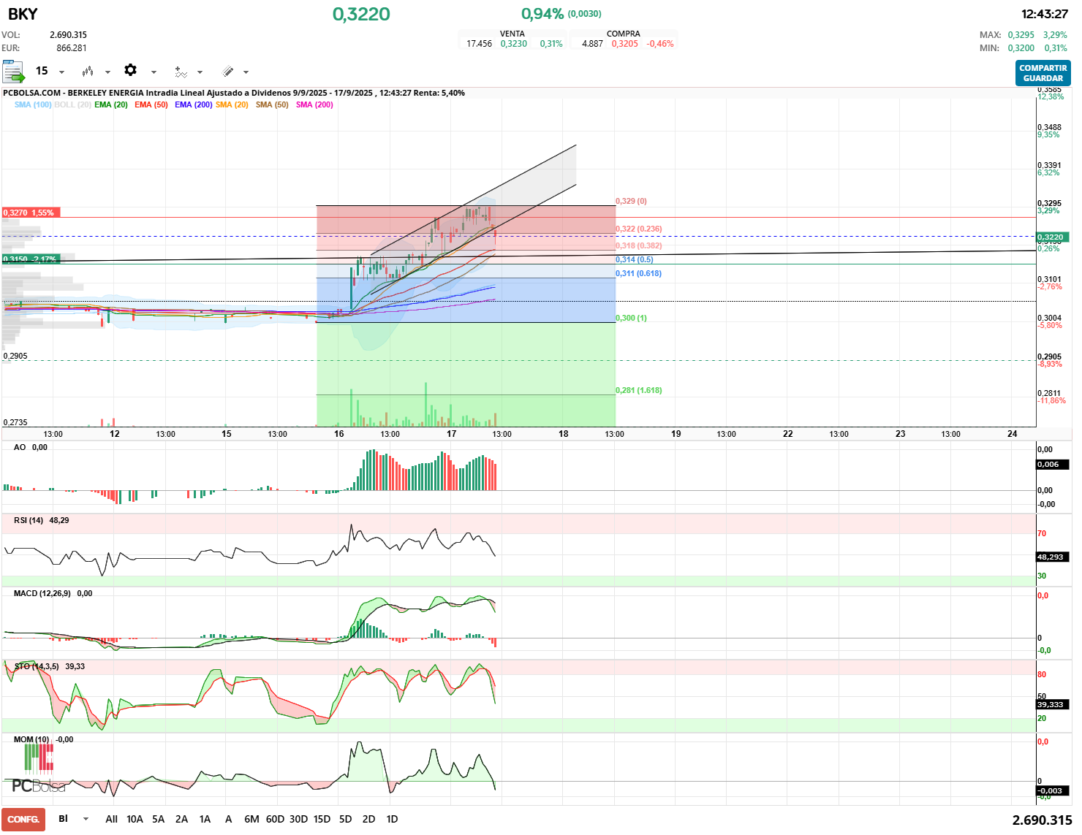Click the current price 0,3220 header

point(361,14)
